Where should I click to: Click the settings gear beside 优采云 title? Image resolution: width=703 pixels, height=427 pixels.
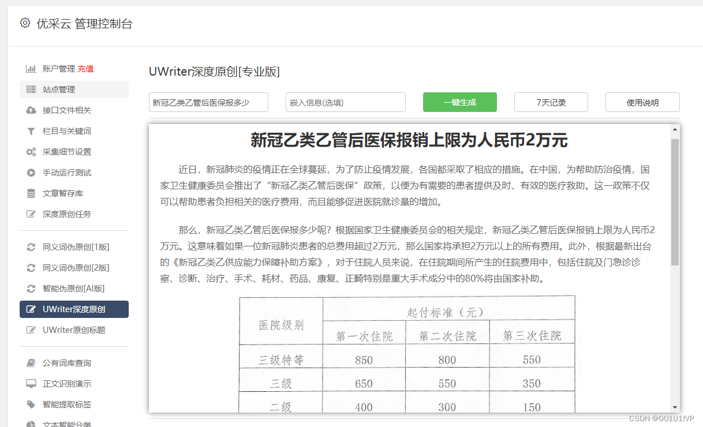pyautogui.click(x=24, y=24)
